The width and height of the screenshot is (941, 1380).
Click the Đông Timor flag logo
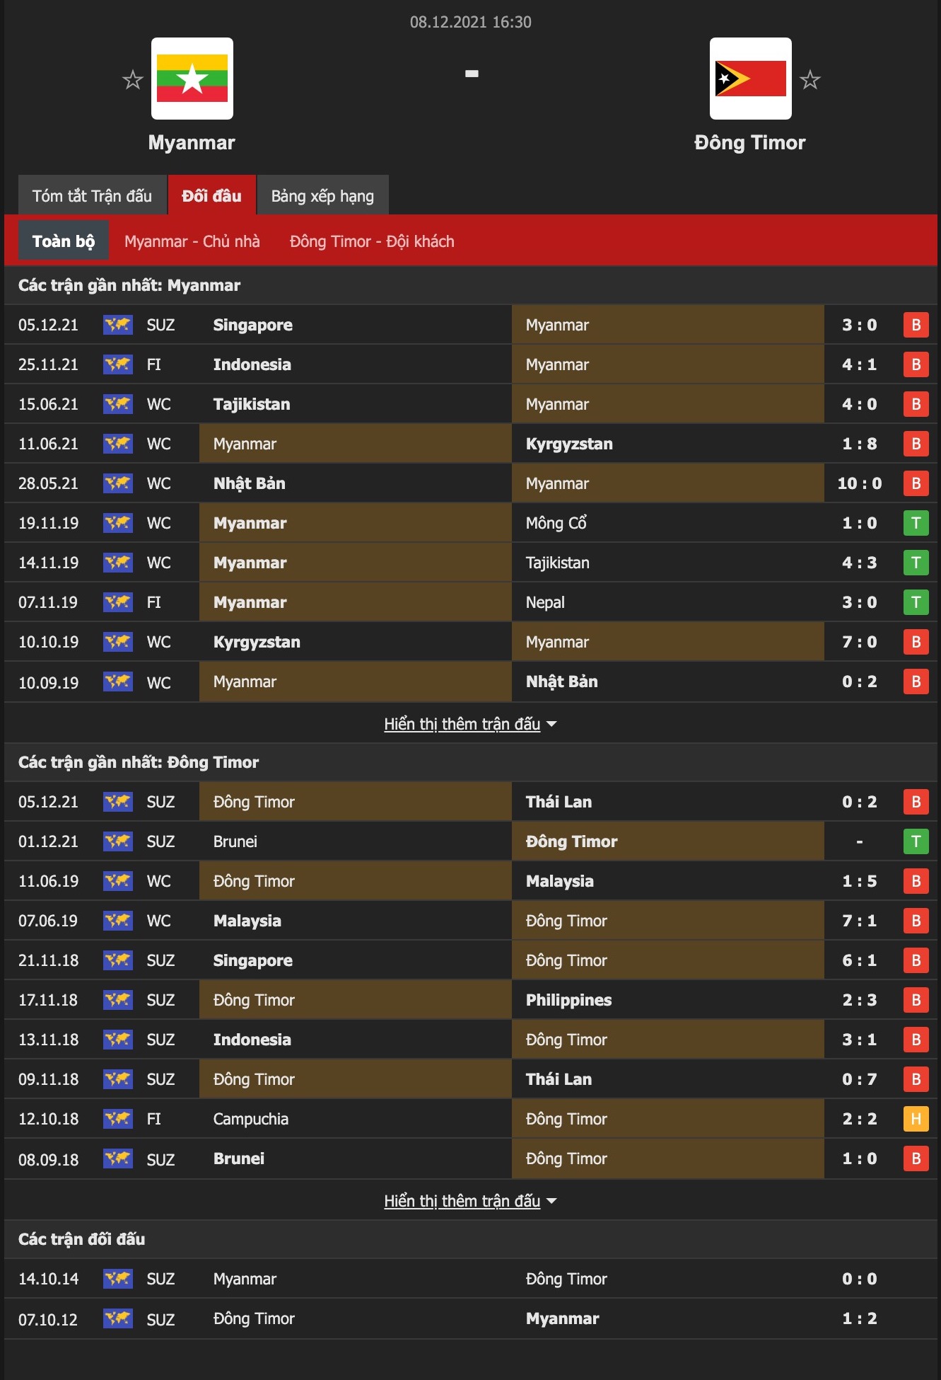751,79
